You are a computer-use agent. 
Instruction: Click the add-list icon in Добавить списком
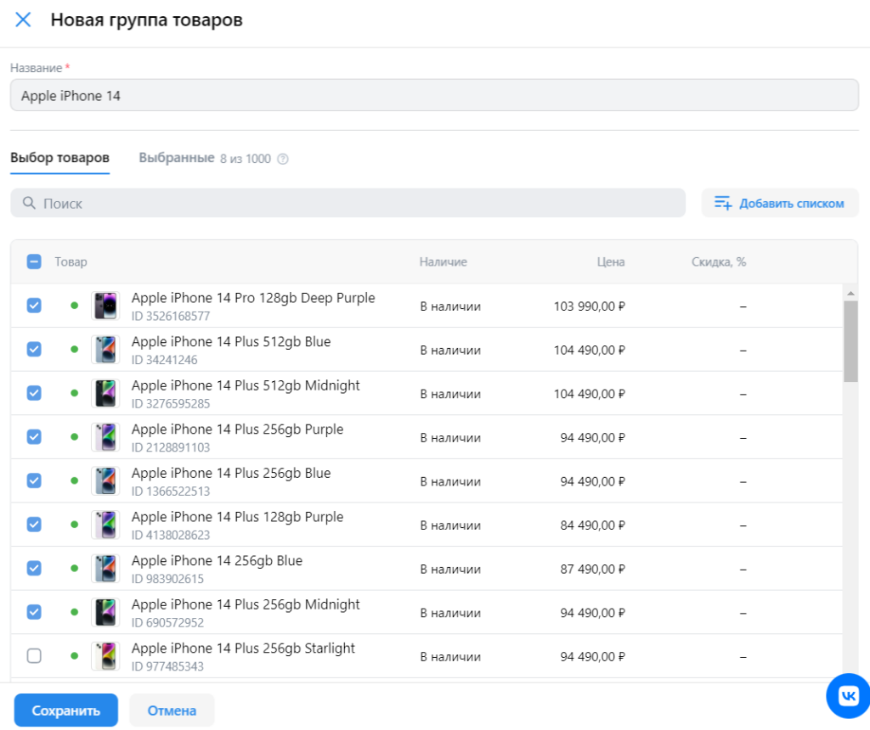pos(723,203)
